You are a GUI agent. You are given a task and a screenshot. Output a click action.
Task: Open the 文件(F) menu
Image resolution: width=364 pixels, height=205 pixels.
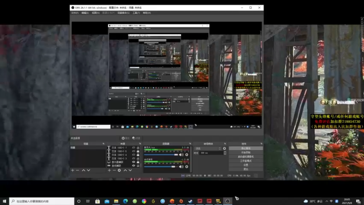pyautogui.click(x=75, y=13)
